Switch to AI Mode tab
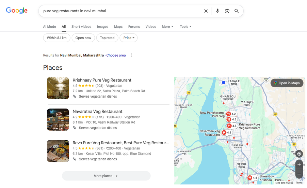 pos(50,27)
